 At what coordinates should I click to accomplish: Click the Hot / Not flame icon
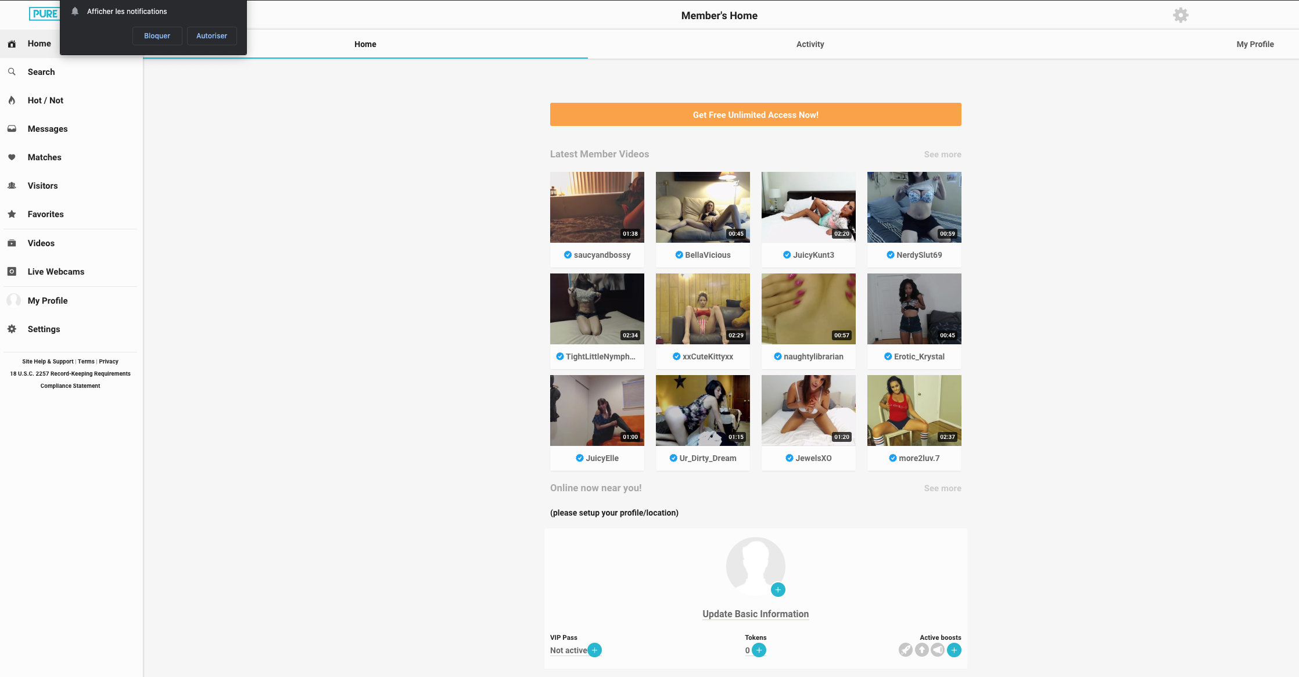click(12, 100)
